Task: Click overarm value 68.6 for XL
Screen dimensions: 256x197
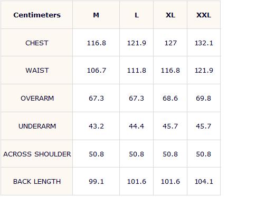Action: coord(170,98)
